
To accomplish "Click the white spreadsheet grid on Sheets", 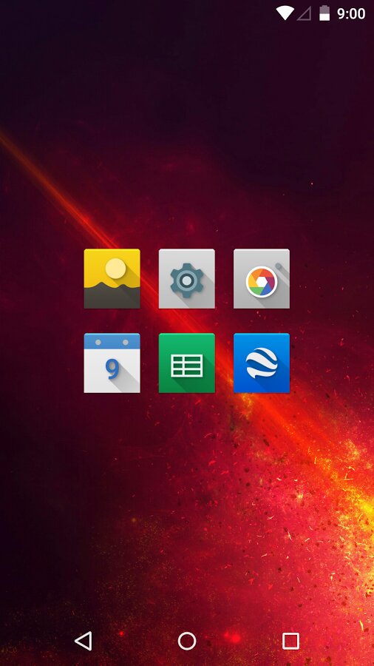I will coord(187,366).
